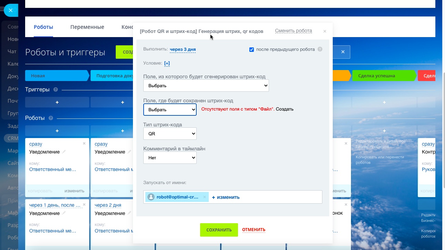
Task: Open source field dropdown for barcode generation
Action: 206,86
